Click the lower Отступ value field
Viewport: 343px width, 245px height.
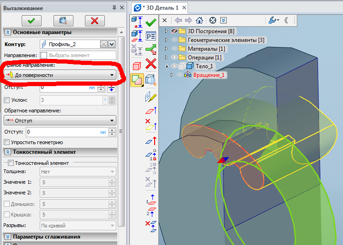pyautogui.click(x=67, y=132)
